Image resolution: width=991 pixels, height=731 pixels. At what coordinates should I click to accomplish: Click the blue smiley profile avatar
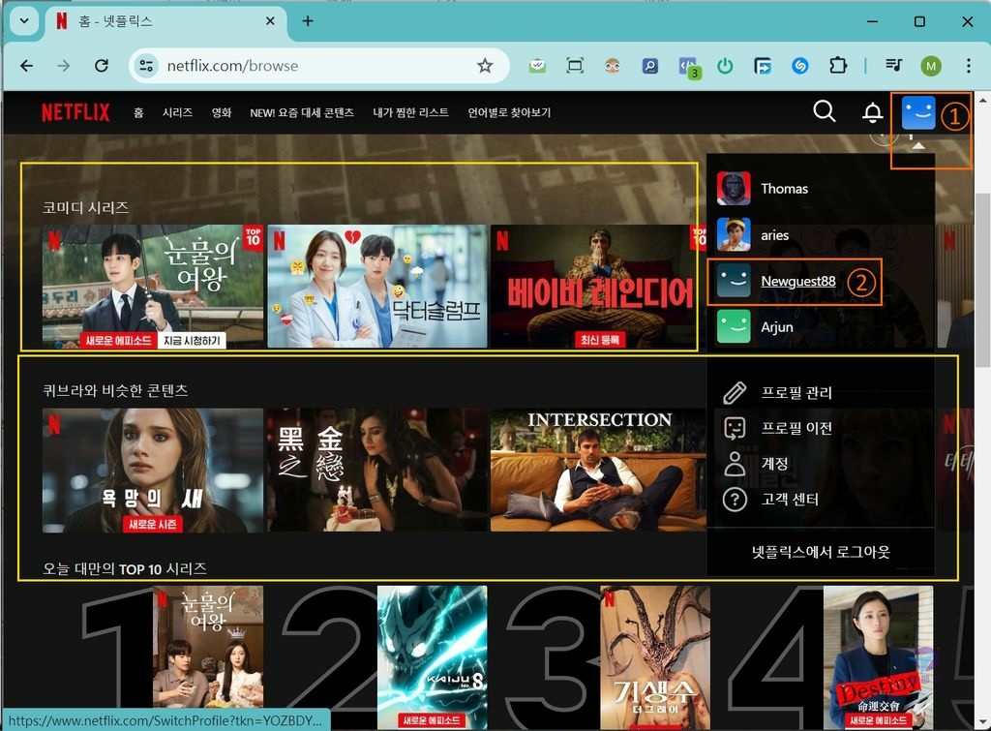tap(918, 112)
